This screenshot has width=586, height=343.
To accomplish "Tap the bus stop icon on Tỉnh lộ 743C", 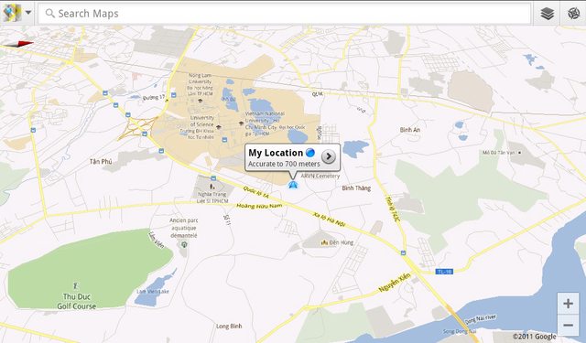I will pos(403,253).
